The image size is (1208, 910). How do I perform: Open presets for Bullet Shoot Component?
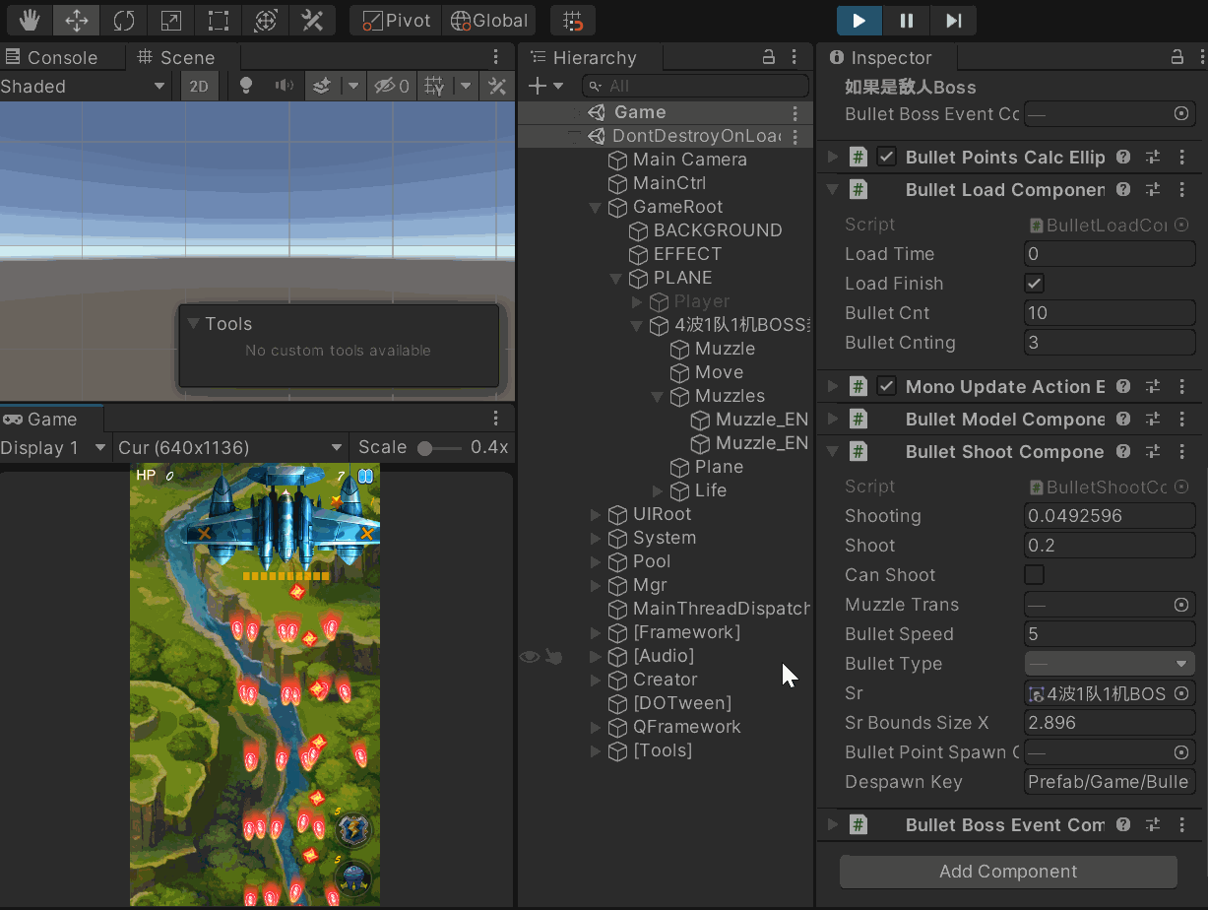point(1153,452)
